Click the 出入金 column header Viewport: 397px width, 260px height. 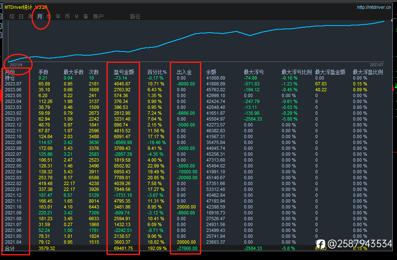click(x=184, y=72)
